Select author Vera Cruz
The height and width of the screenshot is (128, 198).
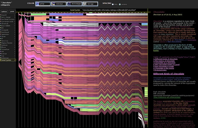pyautogui.click(x=8, y=41)
